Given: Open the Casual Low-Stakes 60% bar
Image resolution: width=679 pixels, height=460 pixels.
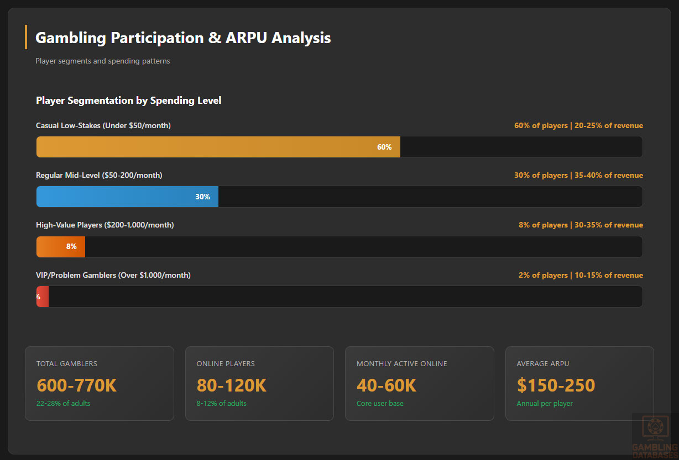Looking at the screenshot, I should click(x=218, y=146).
